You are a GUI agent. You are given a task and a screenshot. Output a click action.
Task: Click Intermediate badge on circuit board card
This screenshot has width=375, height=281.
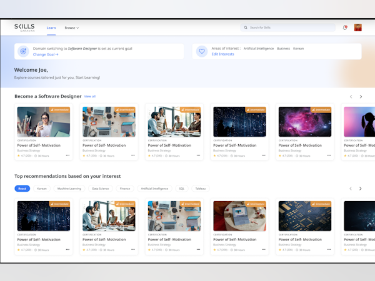pos(321,204)
